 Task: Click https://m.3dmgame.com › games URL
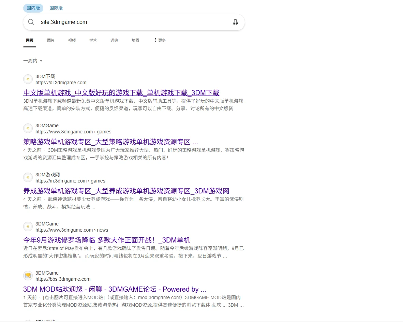(x=71, y=181)
